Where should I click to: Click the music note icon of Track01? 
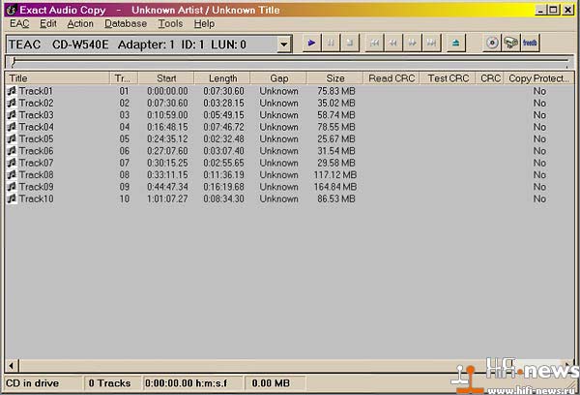click(13, 91)
